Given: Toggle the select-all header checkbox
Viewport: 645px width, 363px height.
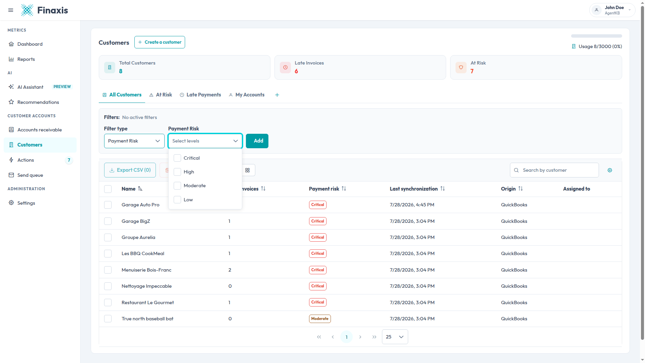Looking at the screenshot, I should (108, 189).
